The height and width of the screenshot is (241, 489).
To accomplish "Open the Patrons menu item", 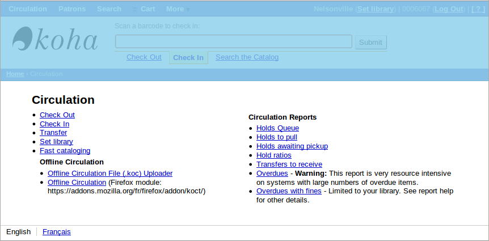I will tap(72, 9).
